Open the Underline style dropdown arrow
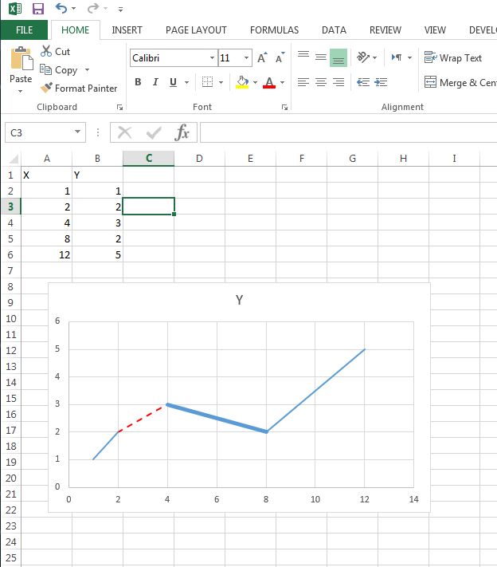 (186, 82)
